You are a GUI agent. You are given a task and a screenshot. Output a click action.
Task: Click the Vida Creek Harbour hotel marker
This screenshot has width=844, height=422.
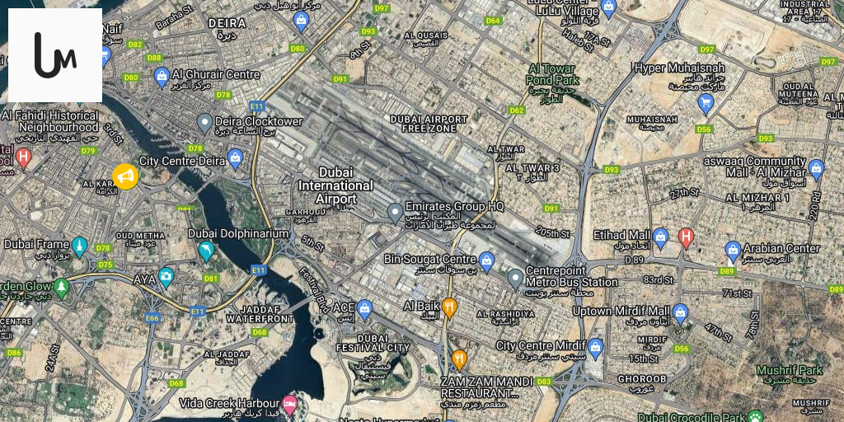[290, 406]
